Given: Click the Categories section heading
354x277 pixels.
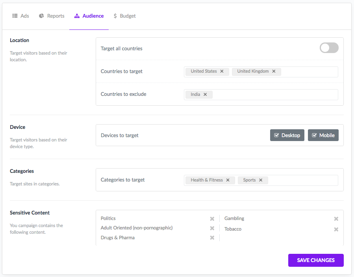Looking at the screenshot, I should [x=22, y=171].
